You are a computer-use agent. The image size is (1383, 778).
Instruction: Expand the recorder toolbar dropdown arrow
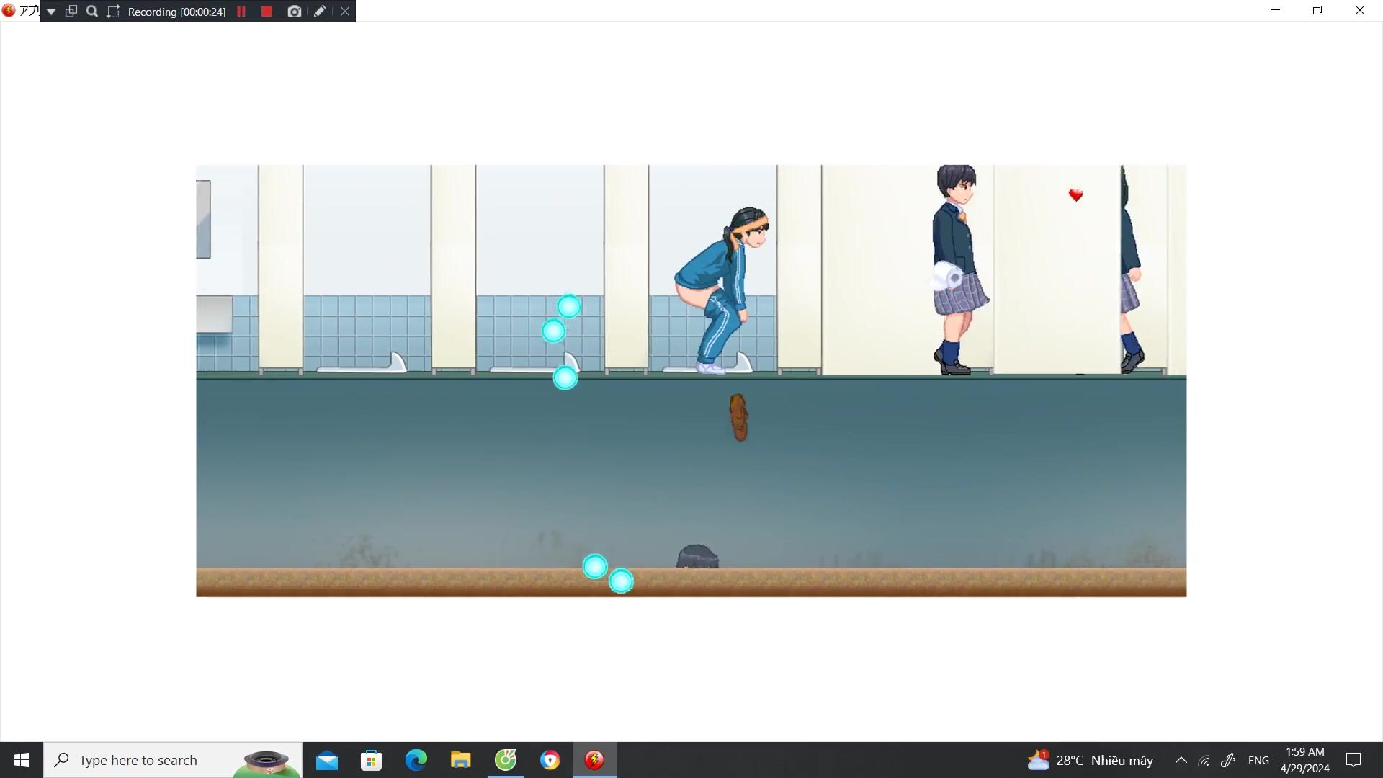pyautogui.click(x=51, y=12)
